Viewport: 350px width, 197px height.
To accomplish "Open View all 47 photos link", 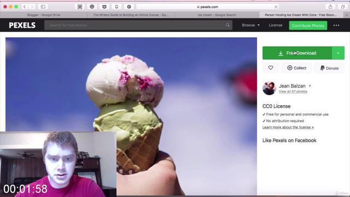I will point(293,91).
